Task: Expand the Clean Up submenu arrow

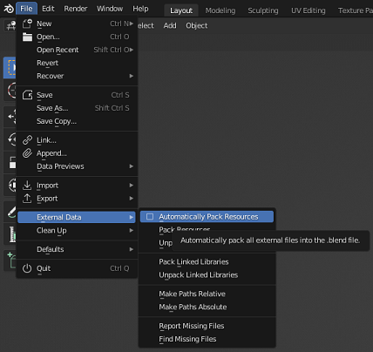Action: click(x=132, y=230)
